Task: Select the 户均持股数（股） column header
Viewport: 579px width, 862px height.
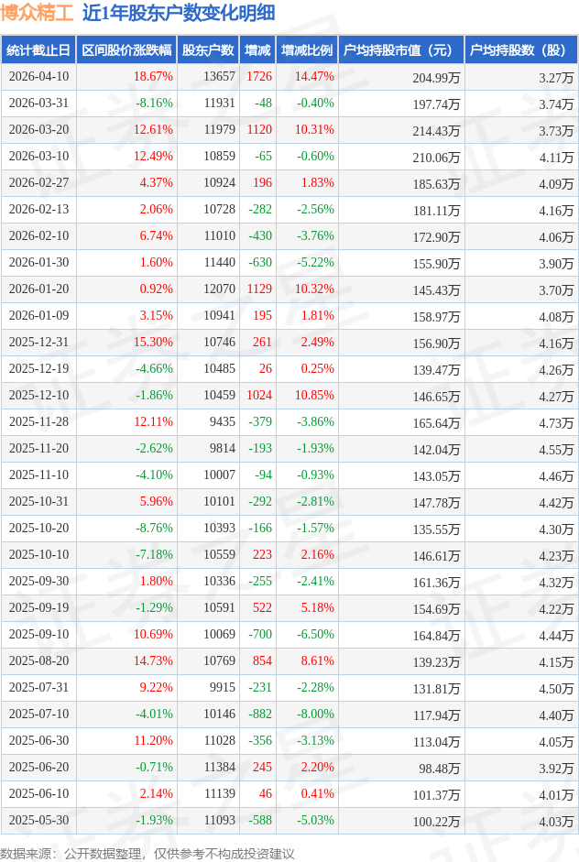Action: [x=519, y=50]
